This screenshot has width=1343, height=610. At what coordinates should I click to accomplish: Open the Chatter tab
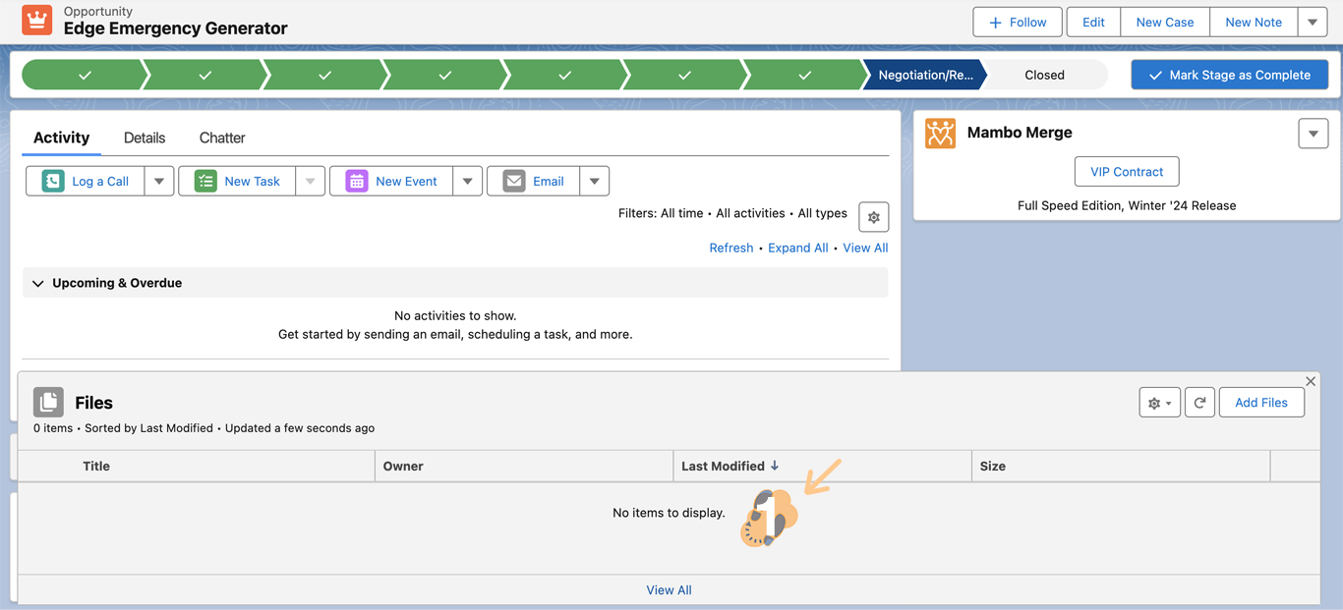tap(222, 138)
